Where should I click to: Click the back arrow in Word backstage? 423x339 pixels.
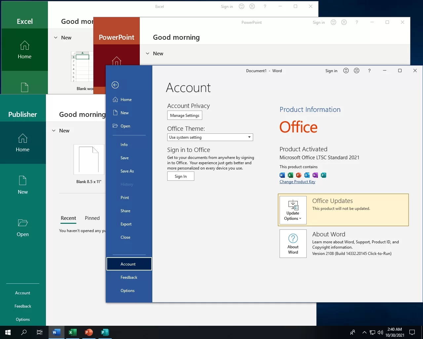115,85
